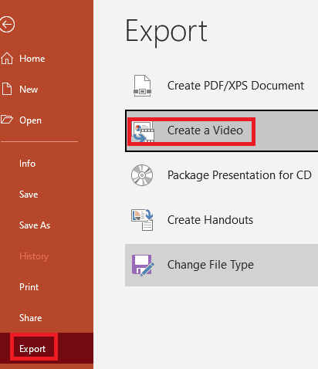
Task: Click the PDF/XPS document icon
Action: (x=142, y=86)
